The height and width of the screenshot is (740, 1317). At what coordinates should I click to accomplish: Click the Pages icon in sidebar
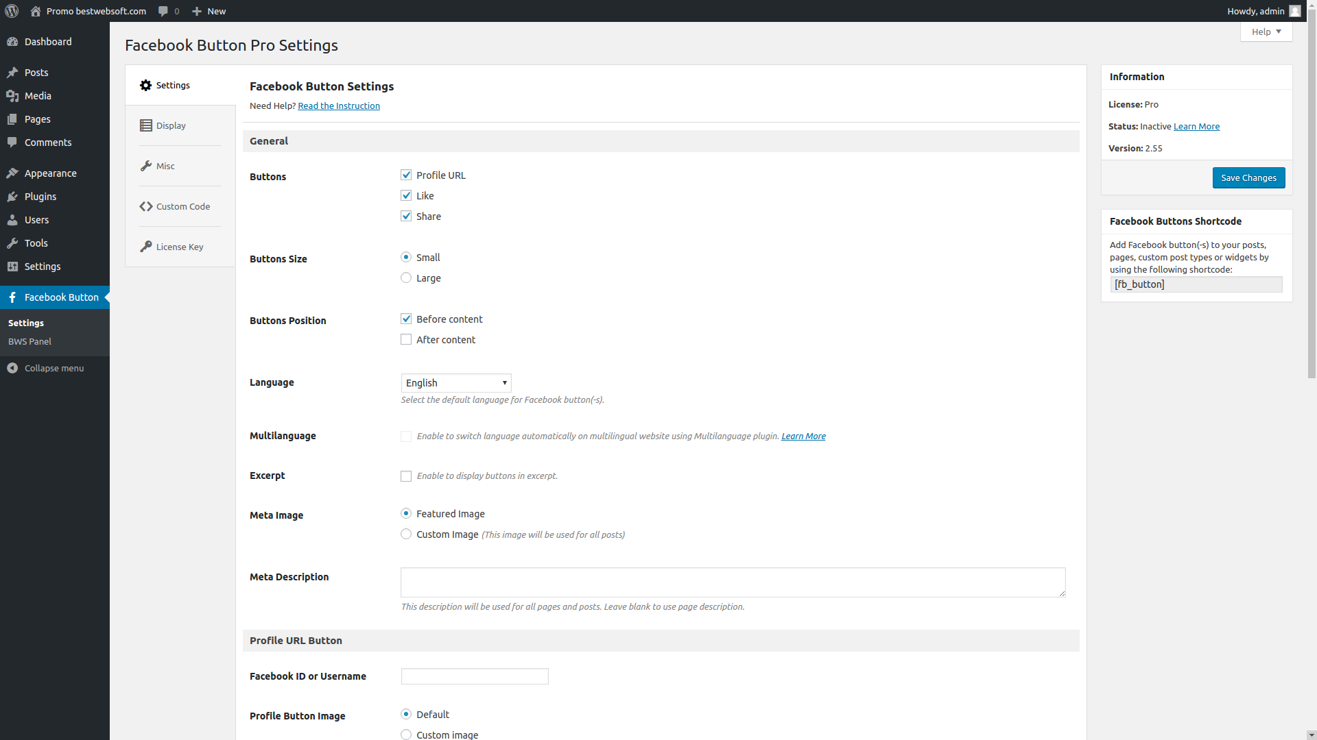(12, 119)
